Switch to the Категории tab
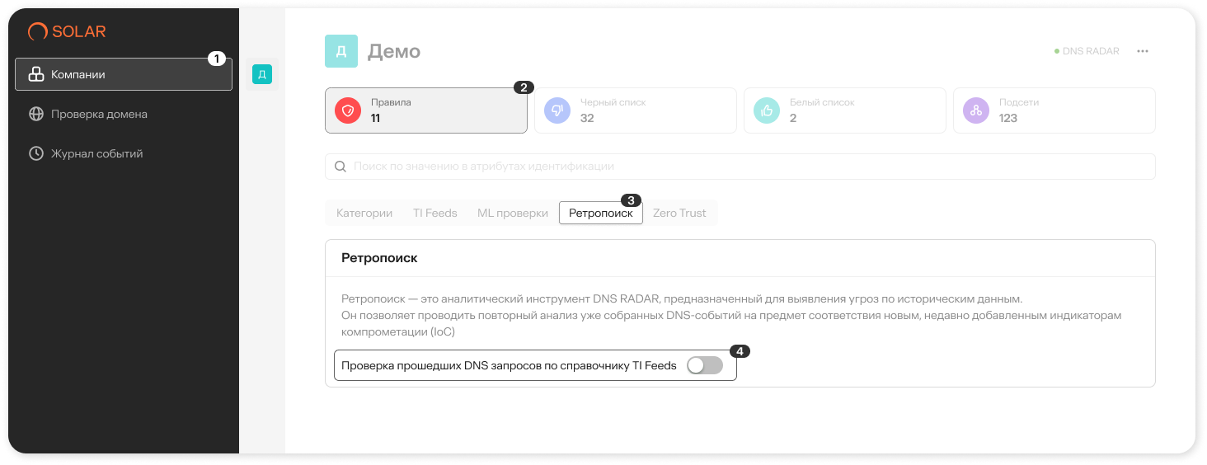Screen dimensions: 1207x465 click(364, 213)
